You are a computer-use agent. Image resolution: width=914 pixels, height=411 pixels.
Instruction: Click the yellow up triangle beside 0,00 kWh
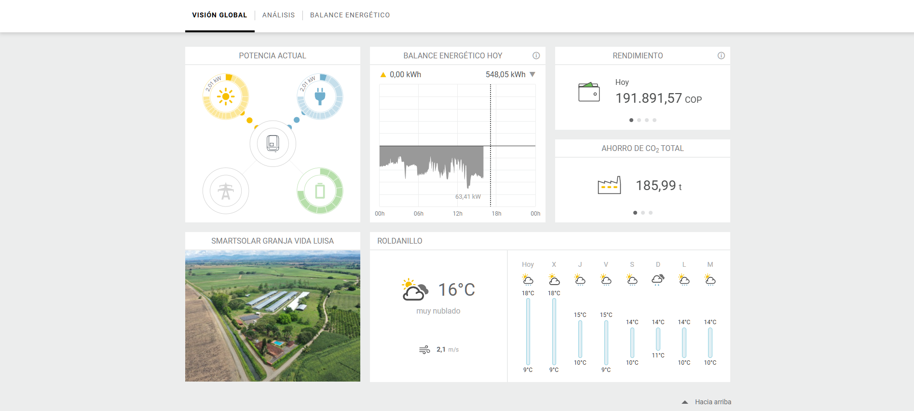(383, 75)
